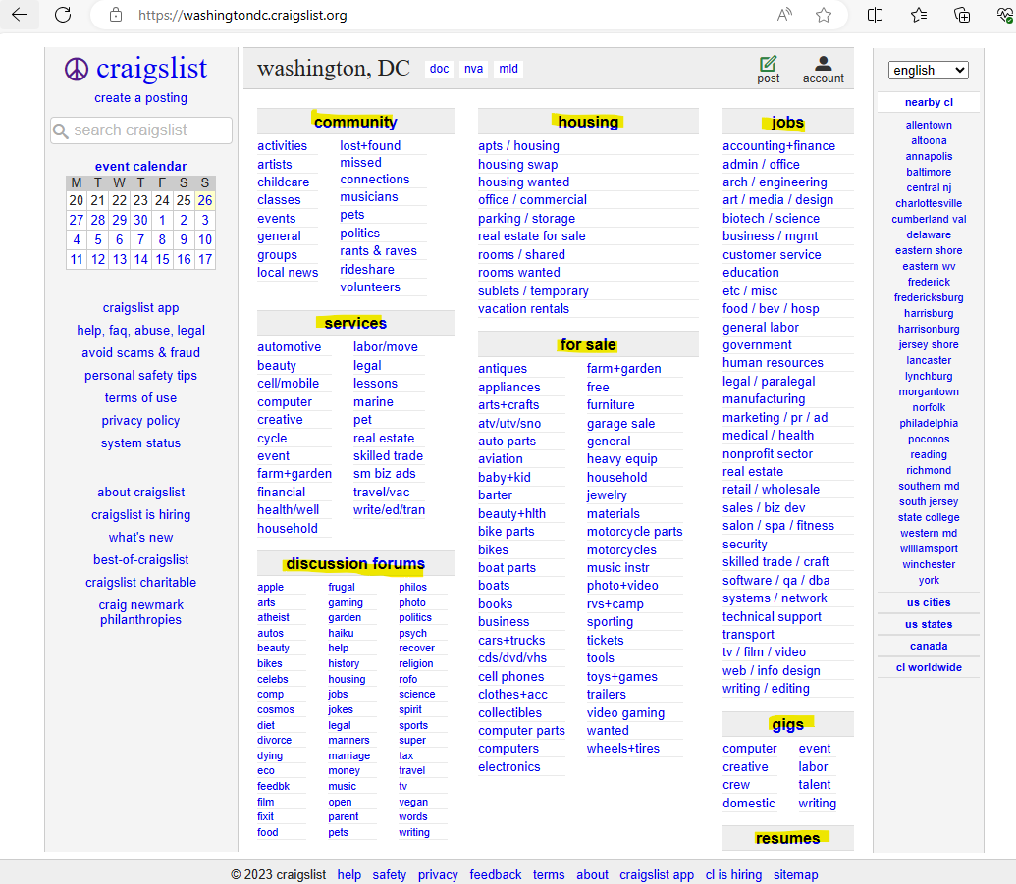Screen dimensions: 1016x884
Task: Click the create a posting link
Action: click(140, 98)
